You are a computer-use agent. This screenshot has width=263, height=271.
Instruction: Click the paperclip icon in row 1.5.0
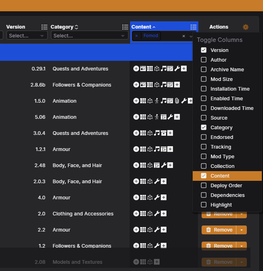(x=177, y=101)
